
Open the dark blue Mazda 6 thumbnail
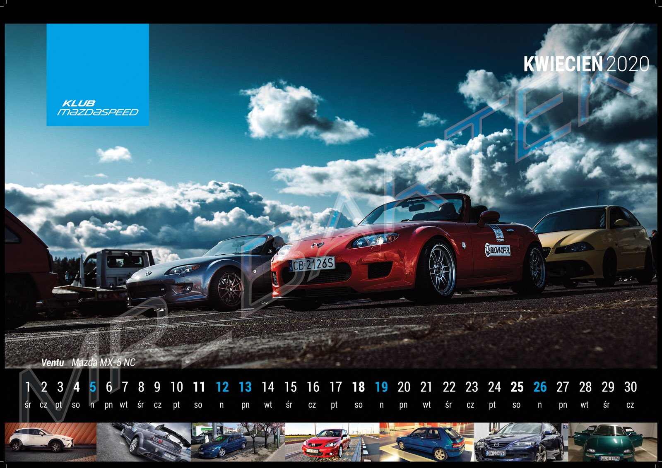coord(520,442)
